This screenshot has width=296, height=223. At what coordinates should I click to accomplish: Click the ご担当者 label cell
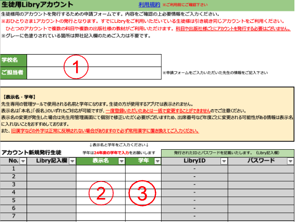[x=14, y=73]
